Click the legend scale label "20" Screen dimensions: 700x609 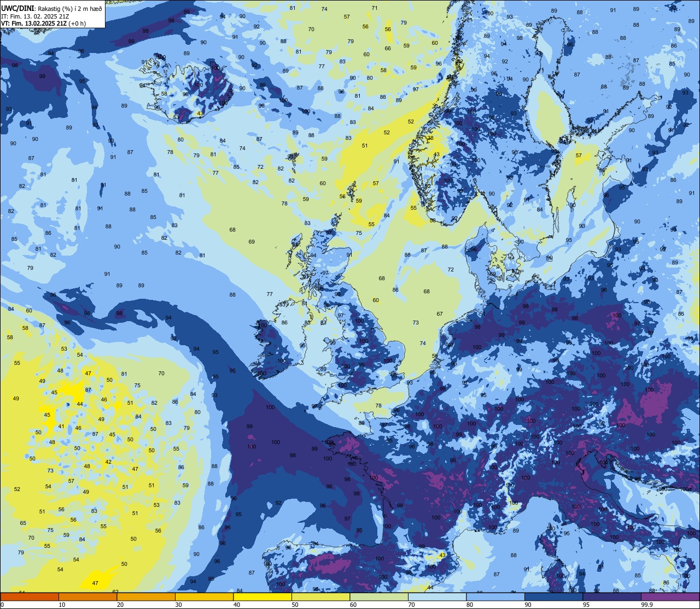click(x=120, y=605)
